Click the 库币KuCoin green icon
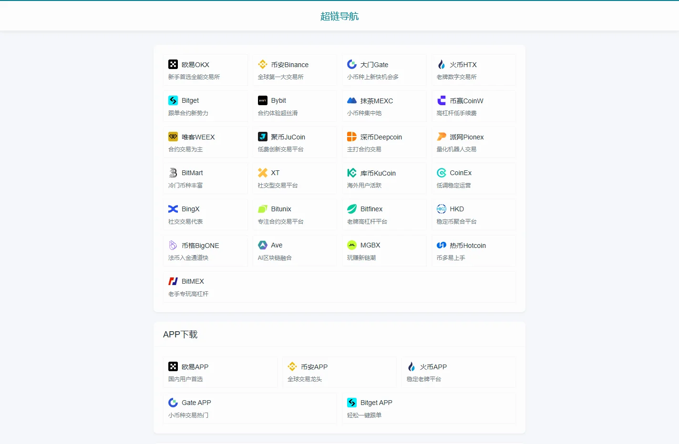 352,173
